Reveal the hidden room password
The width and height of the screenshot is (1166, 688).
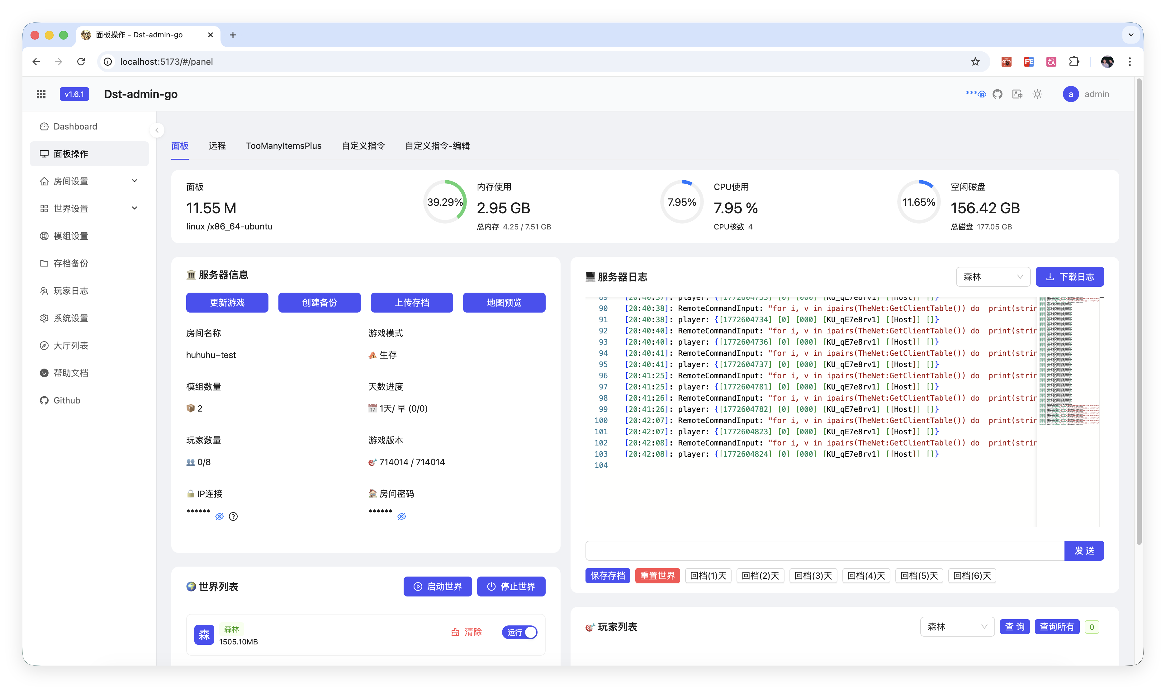(402, 516)
